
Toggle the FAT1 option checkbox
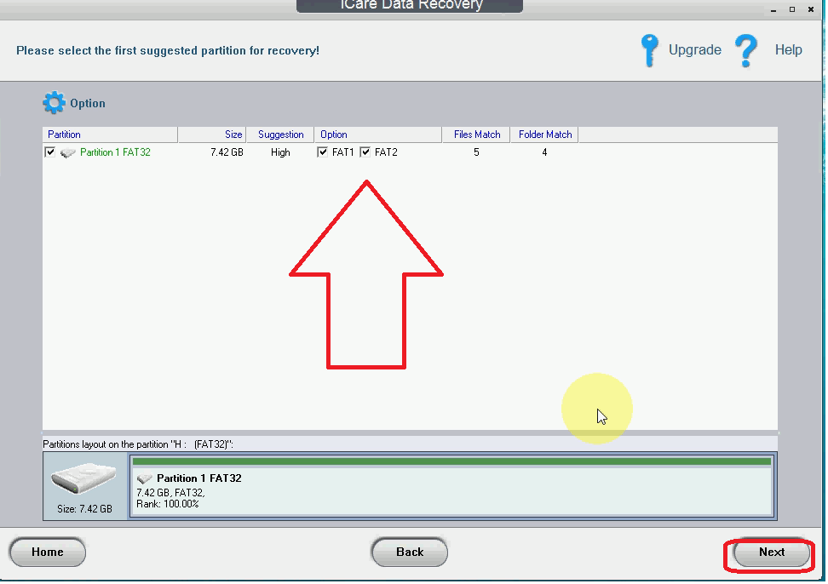(x=322, y=152)
